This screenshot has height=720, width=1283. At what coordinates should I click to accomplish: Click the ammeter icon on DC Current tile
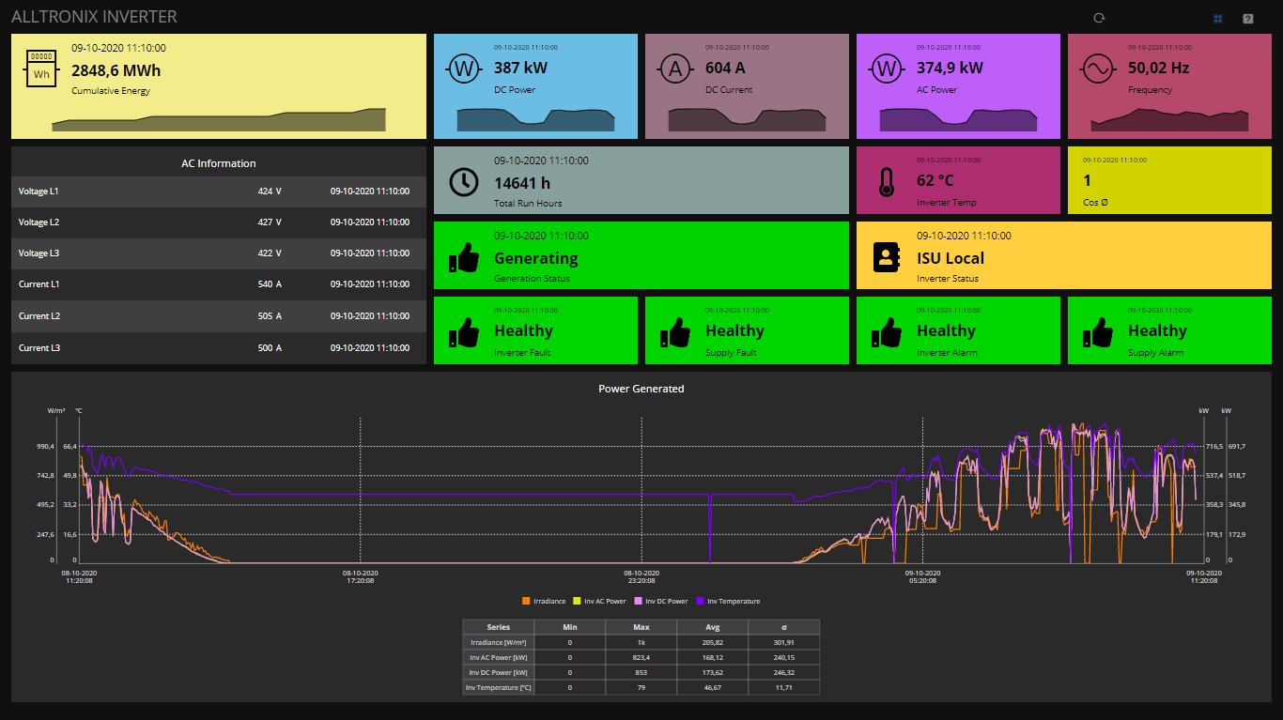(x=674, y=69)
